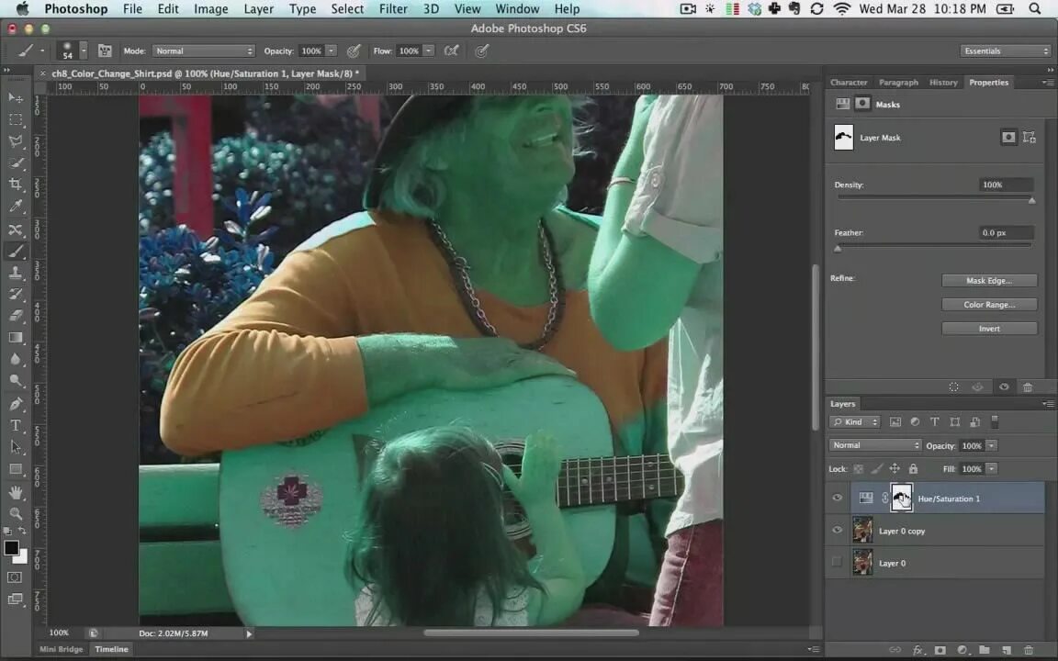Switch to the History tab
The width and height of the screenshot is (1058, 661).
point(943,83)
